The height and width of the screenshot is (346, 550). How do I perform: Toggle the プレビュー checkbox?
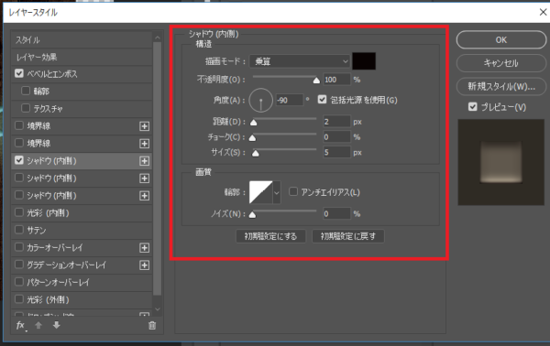472,107
